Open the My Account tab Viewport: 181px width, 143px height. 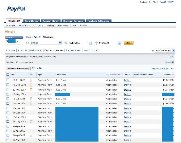[14, 21]
